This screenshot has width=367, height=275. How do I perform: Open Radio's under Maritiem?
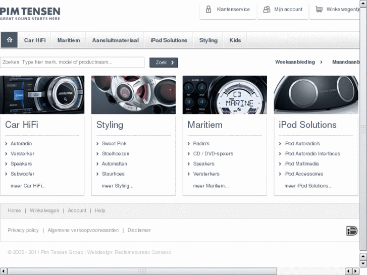click(x=201, y=143)
